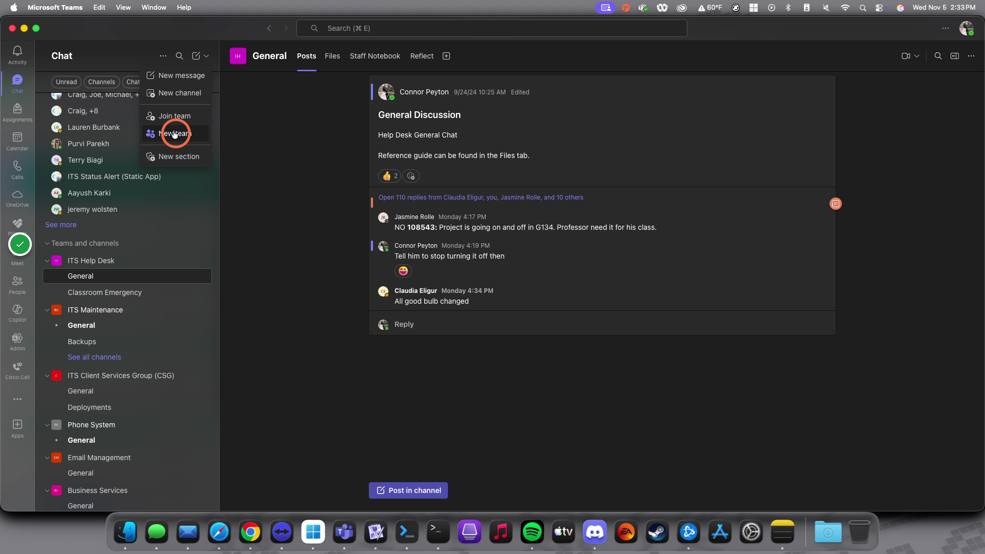The width and height of the screenshot is (985, 554).
Task: Open OneDrive from the sidebar
Action: [17, 198]
